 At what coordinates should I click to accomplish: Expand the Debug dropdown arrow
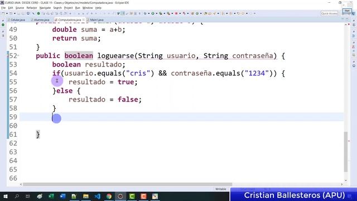tap(149, 13)
